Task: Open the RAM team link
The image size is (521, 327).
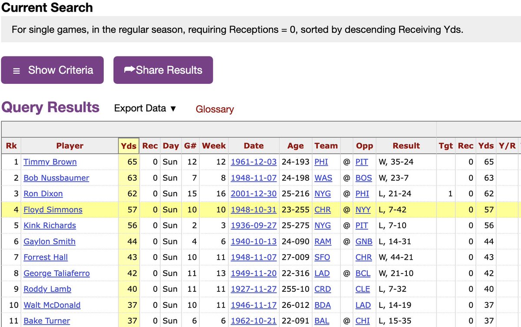Action: coord(323,241)
